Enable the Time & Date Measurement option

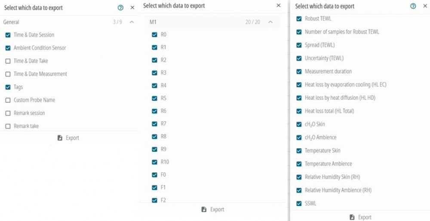(8, 74)
